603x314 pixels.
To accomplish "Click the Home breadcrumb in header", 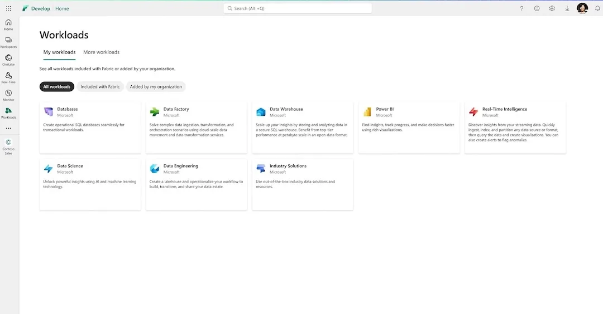I will point(62,8).
